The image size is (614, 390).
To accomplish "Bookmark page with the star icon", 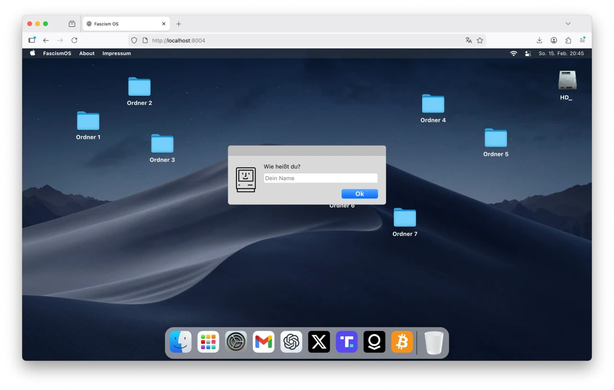I will pyautogui.click(x=480, y=41).
